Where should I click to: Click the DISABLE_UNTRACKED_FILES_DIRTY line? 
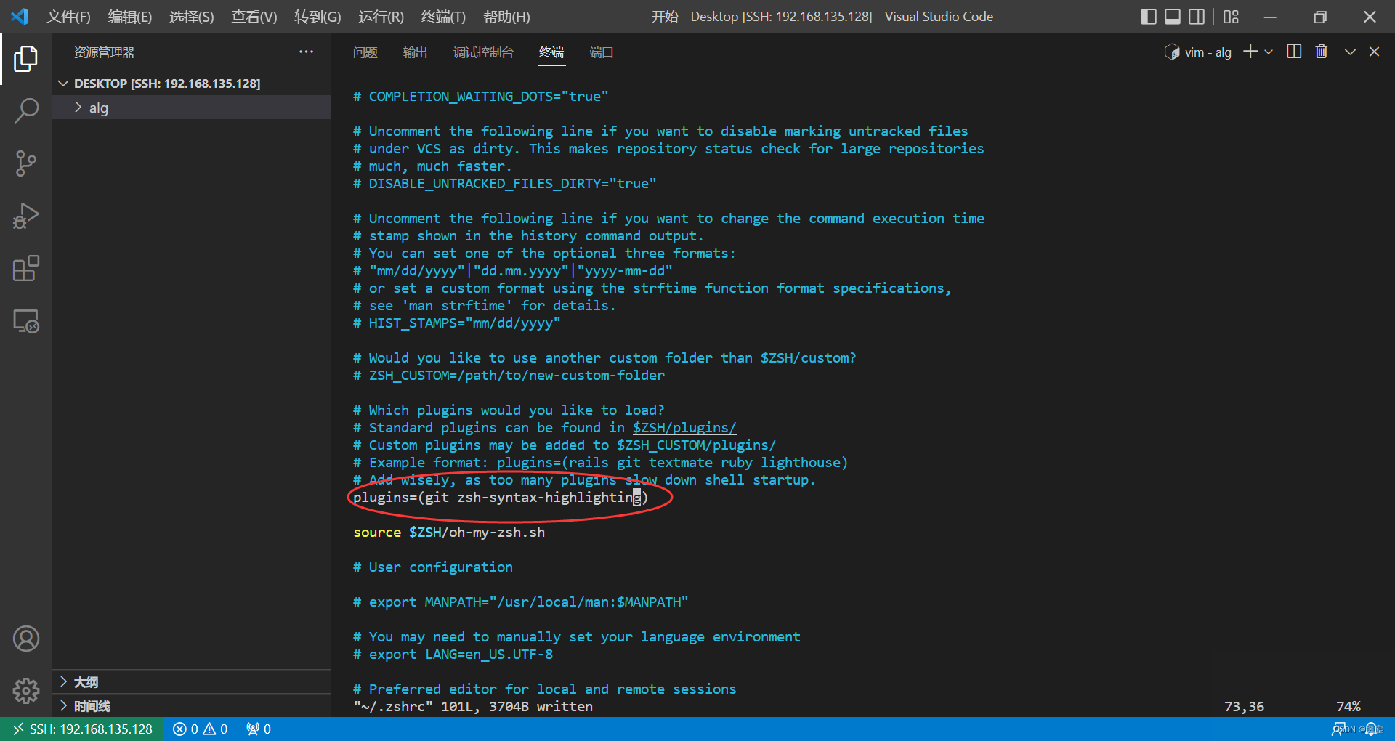coord(505,183)
